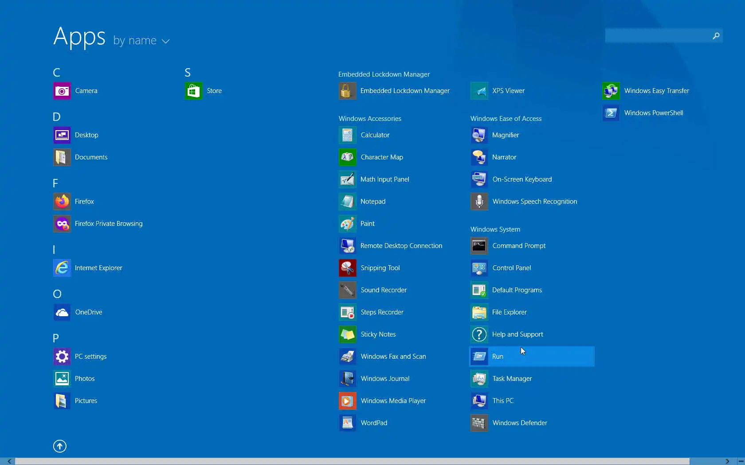This screenshot has height=465, width=745.
Task: Click the zoom-out minus button at corner
Action: tap(741, 461)
